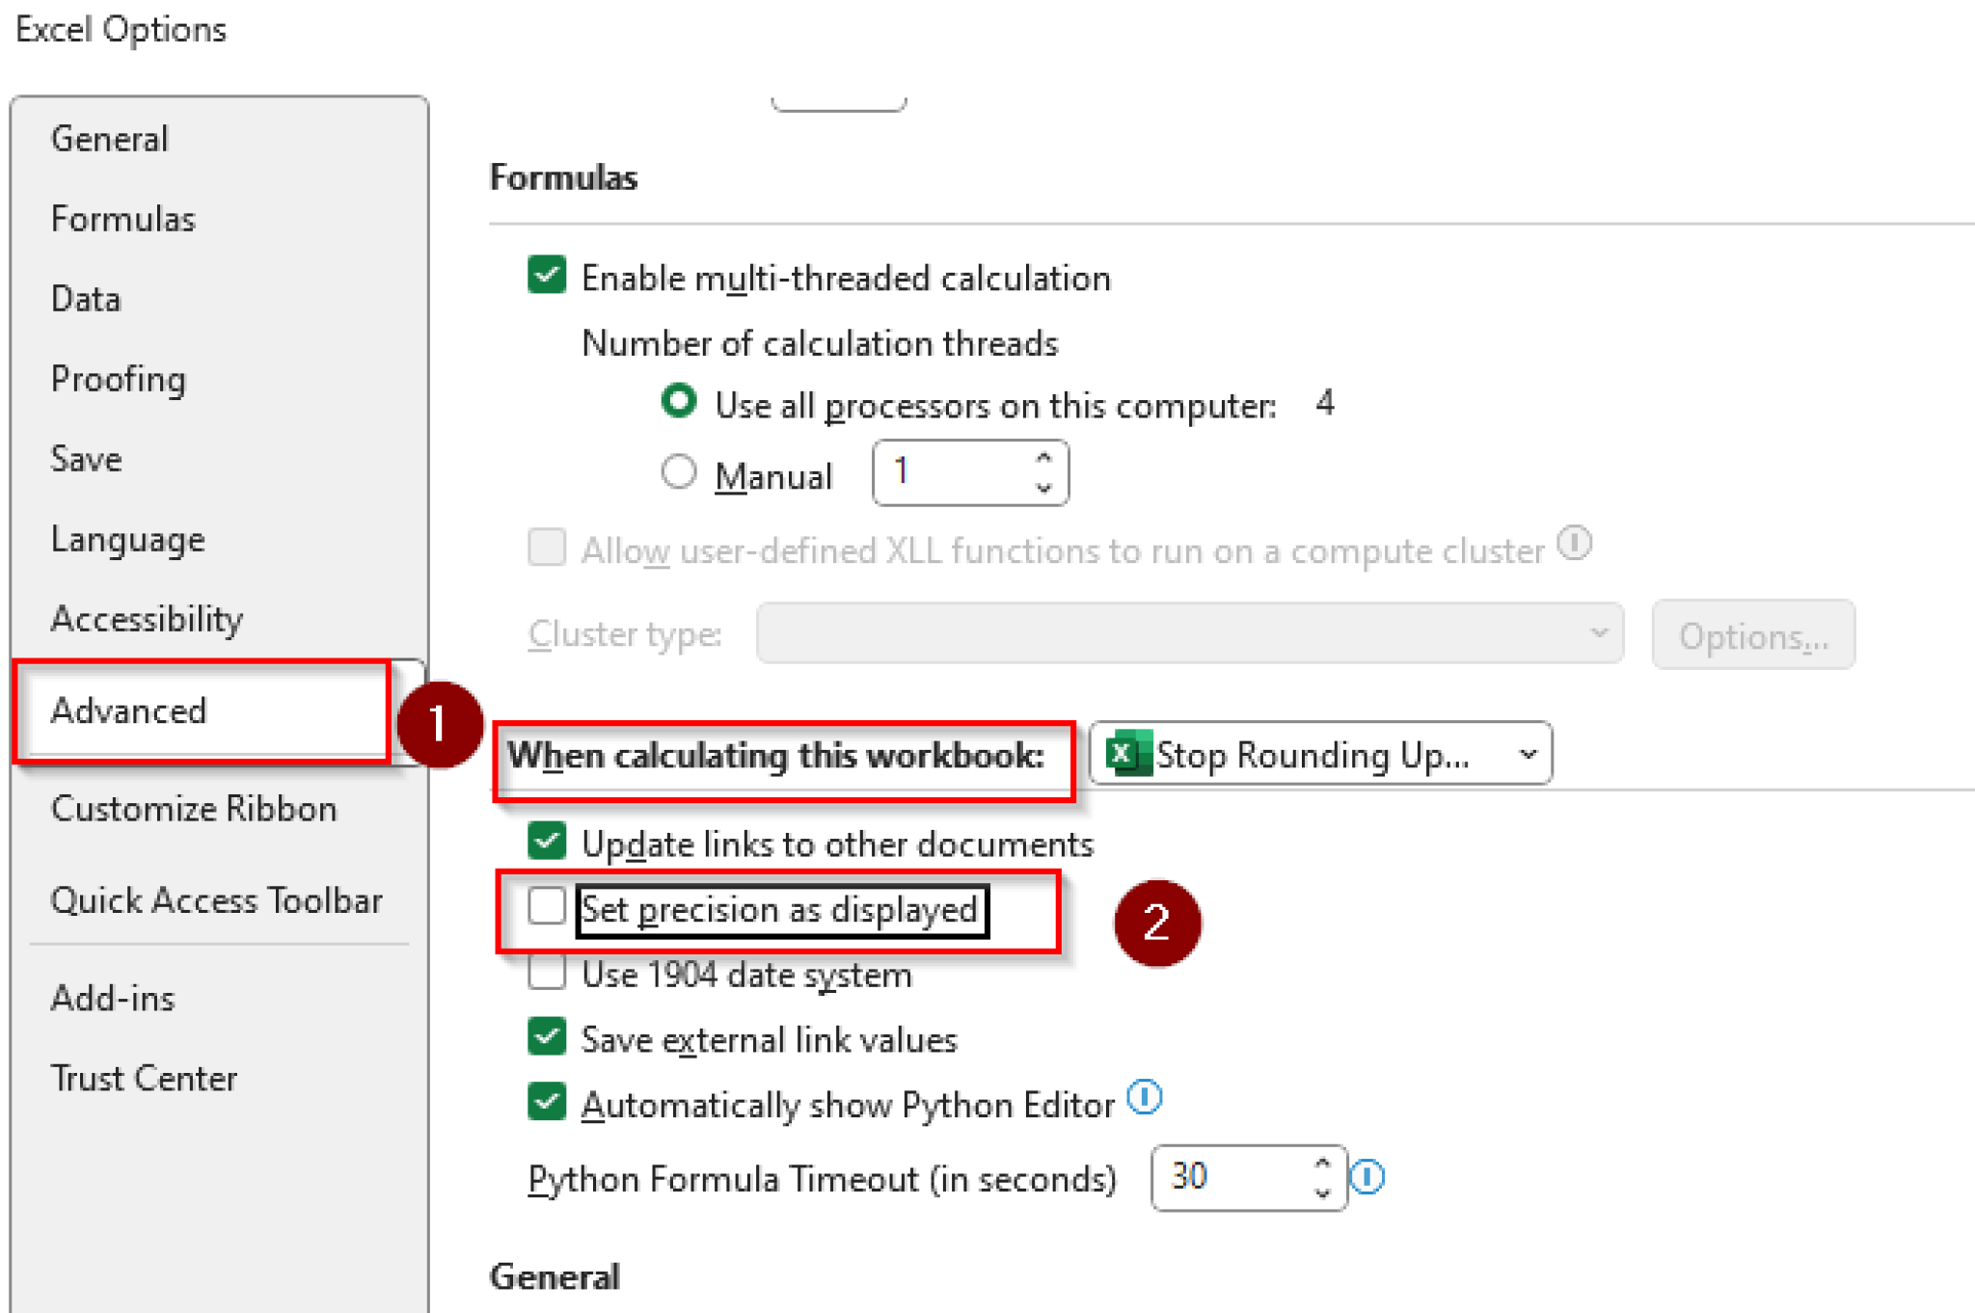
Task: Uncheck Update links to other documents
Action: point(546,841)
